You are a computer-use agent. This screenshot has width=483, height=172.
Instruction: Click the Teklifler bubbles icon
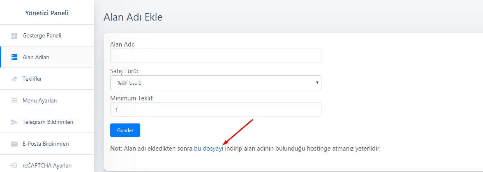pos(14,79)
